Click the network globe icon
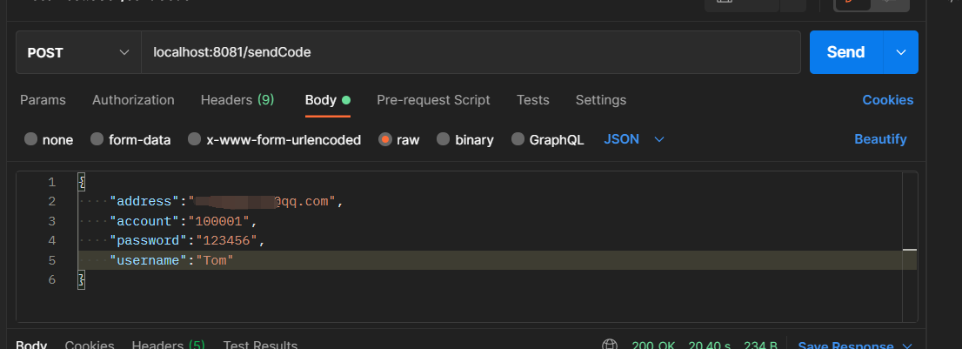The height and width of the screenshot is (349, 962). pos(609,346)
